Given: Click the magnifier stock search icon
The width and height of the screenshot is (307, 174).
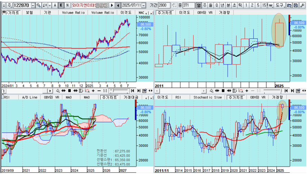Looking at the screenshot, I should tap(38, 6).
